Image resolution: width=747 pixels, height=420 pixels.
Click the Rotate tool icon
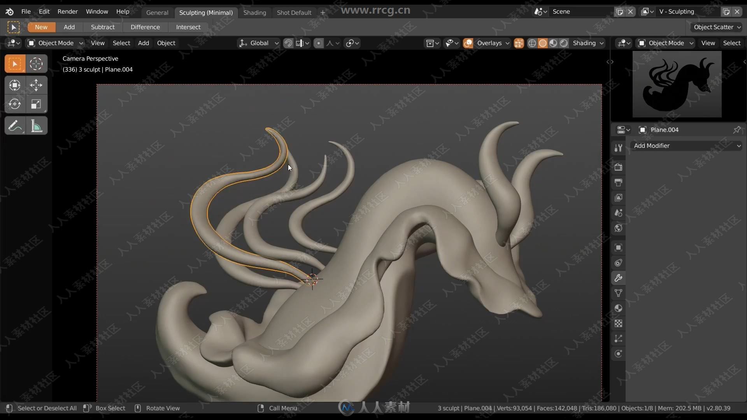(x=14, y=104)
